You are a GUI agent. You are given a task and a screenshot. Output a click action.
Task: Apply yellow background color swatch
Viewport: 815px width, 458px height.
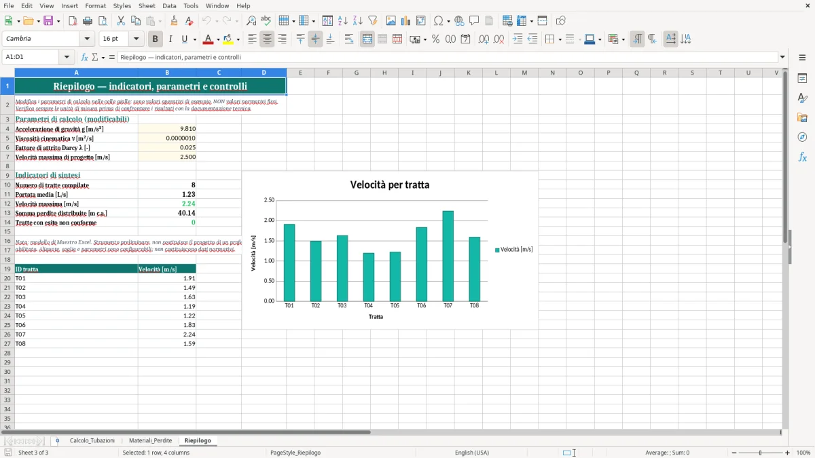click(x=228, y=39)
